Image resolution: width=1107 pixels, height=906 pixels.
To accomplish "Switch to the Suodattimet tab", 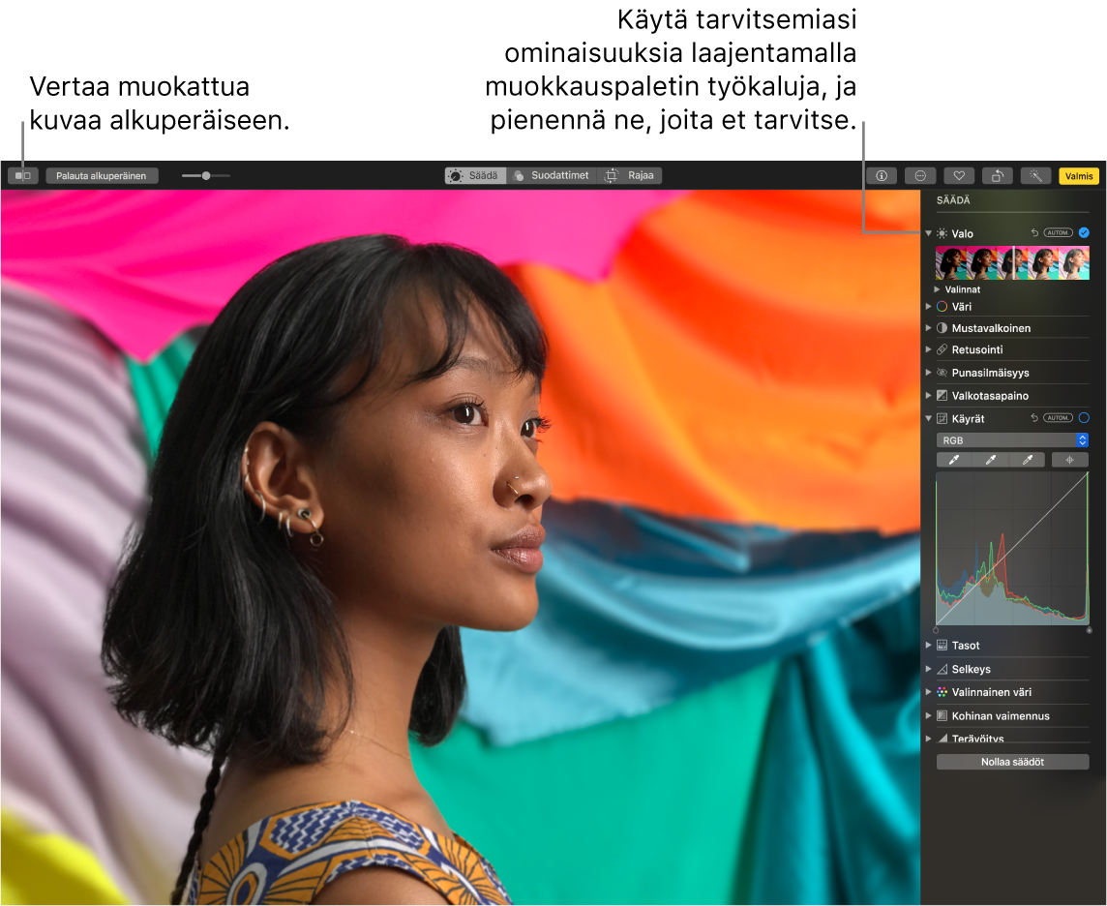I will click(x=552, y=176).
